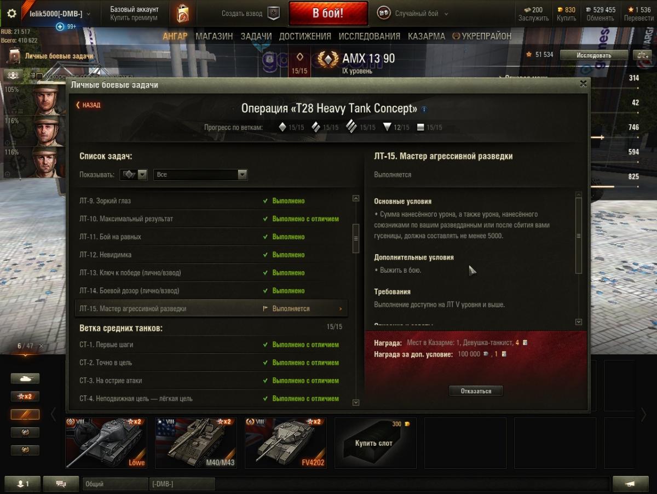657x494 pixels.
Task: Click the "Отказаться" button
Action: (x=476, y=391)
